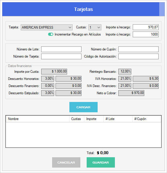Open the Tarjeta dropdown showing AMERICAN EXPRESS
167x173 pixels.
(x=47, y=27)
